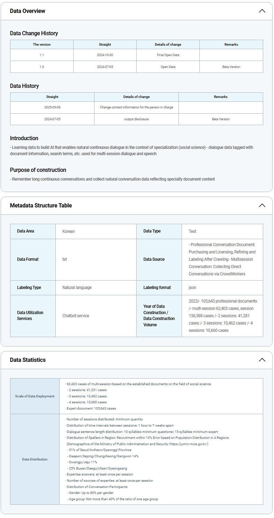Click "The version" column header

tap(42, 45)
